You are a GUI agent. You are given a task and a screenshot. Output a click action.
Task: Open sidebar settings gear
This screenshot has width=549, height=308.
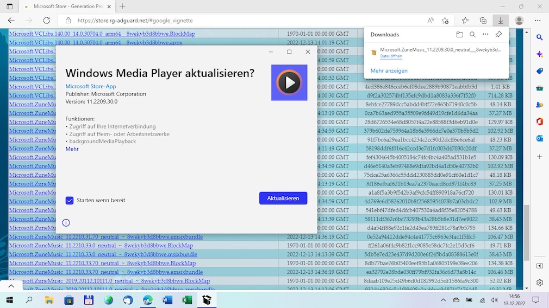540,283
